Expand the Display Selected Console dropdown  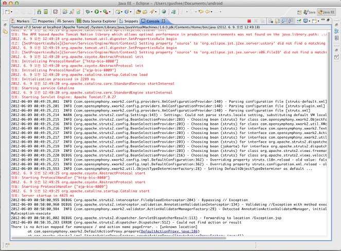coord(309,21)
